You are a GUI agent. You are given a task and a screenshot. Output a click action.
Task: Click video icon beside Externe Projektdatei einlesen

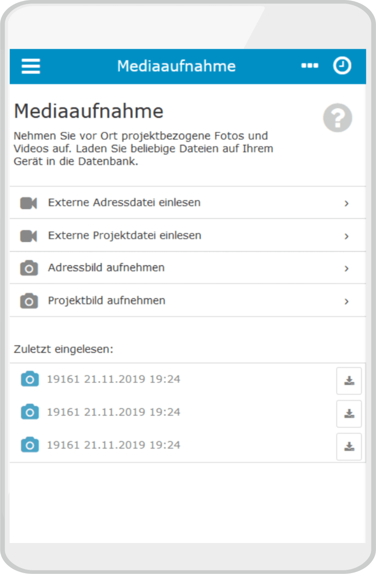pyautogui.click(x=28, y=236)
